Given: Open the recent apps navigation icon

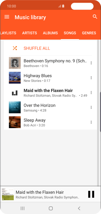Looking at the screenshot, I should tap(22, 208).
